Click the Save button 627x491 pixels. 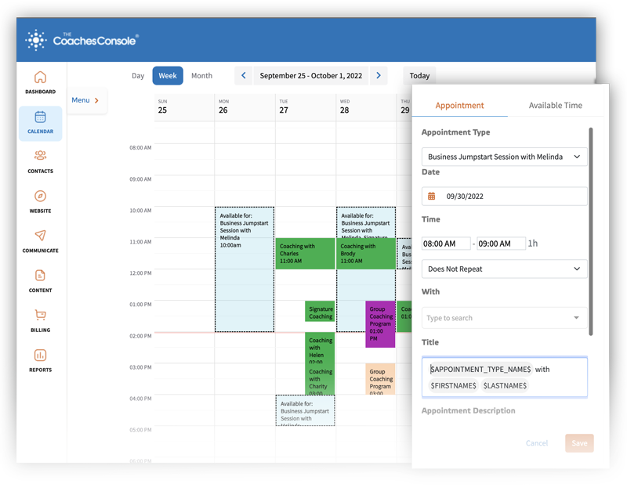click(x=579, y=443)
